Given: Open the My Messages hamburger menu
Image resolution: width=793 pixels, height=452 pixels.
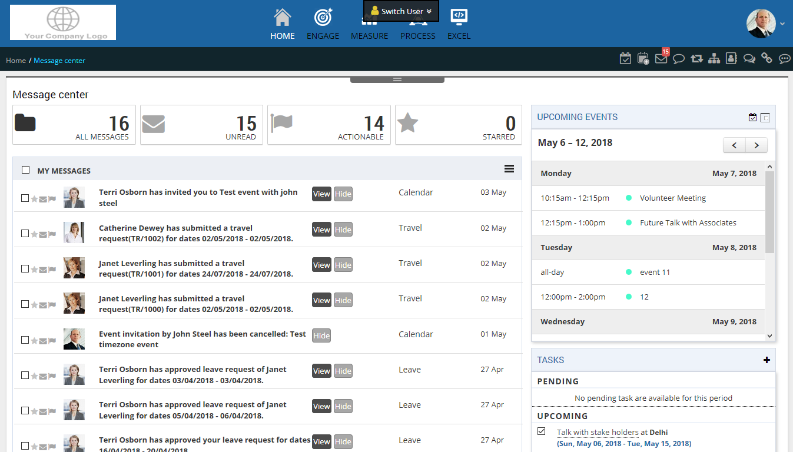Looking at the screenshot, I should pos(509,169).
